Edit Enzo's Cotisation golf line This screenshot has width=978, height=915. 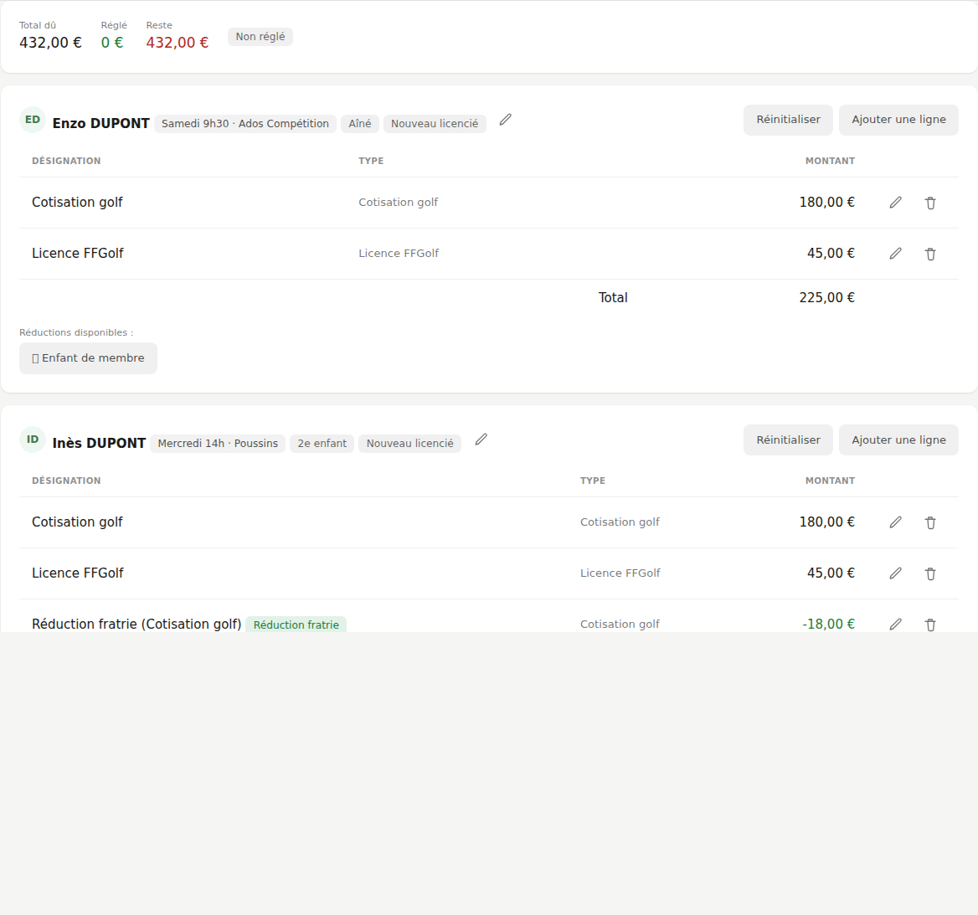[x=896, y=202]
